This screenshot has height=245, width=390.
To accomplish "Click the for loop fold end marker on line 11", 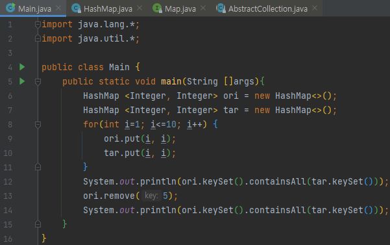I will point(38,167).
